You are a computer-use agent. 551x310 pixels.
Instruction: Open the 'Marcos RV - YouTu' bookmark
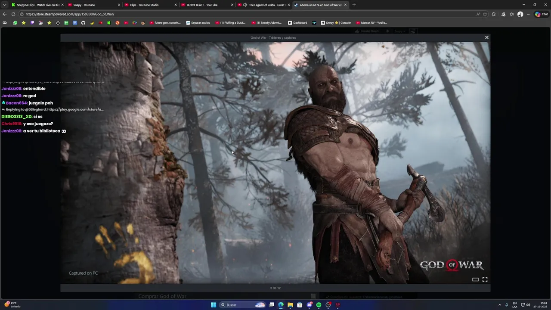tap(371, 23)
